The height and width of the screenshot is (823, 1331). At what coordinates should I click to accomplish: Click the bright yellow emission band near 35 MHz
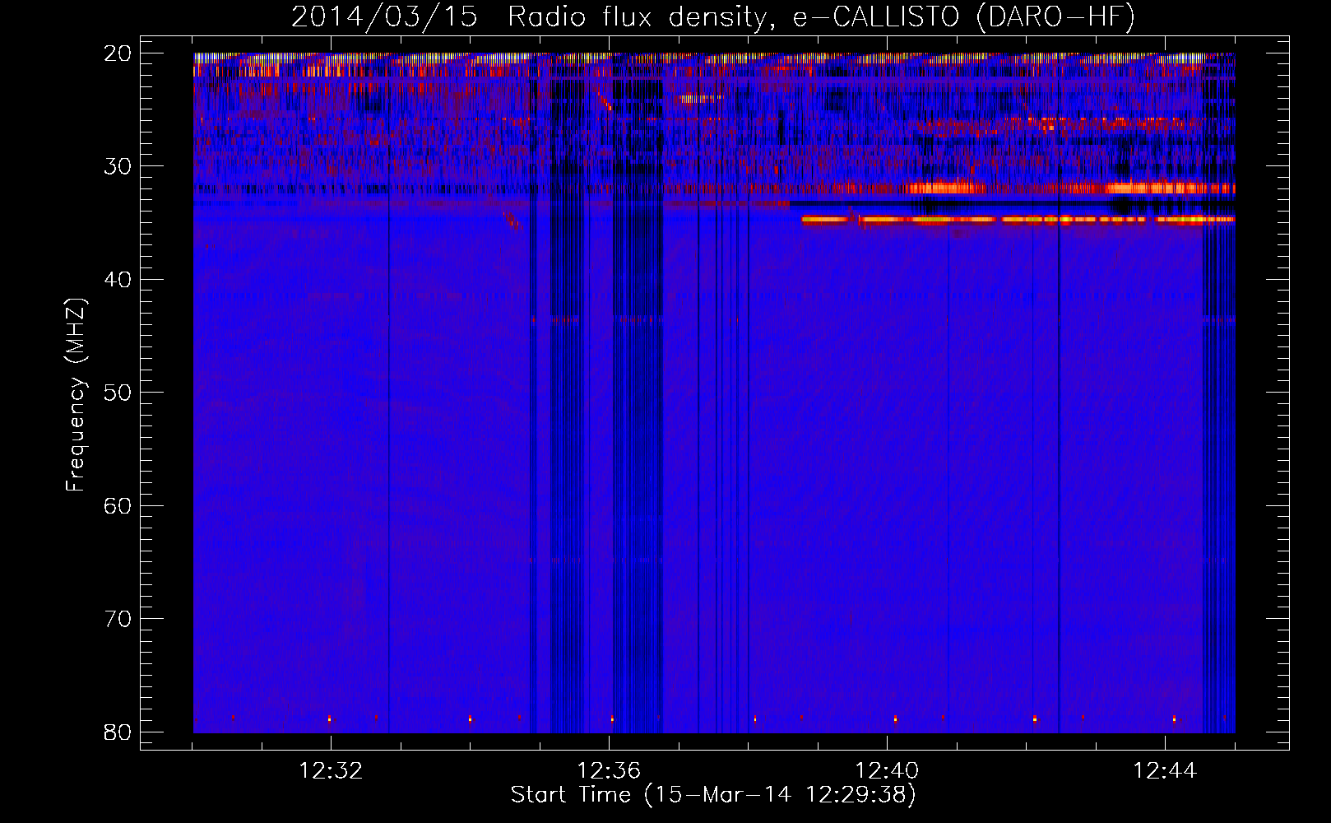tap(1018, 220)
